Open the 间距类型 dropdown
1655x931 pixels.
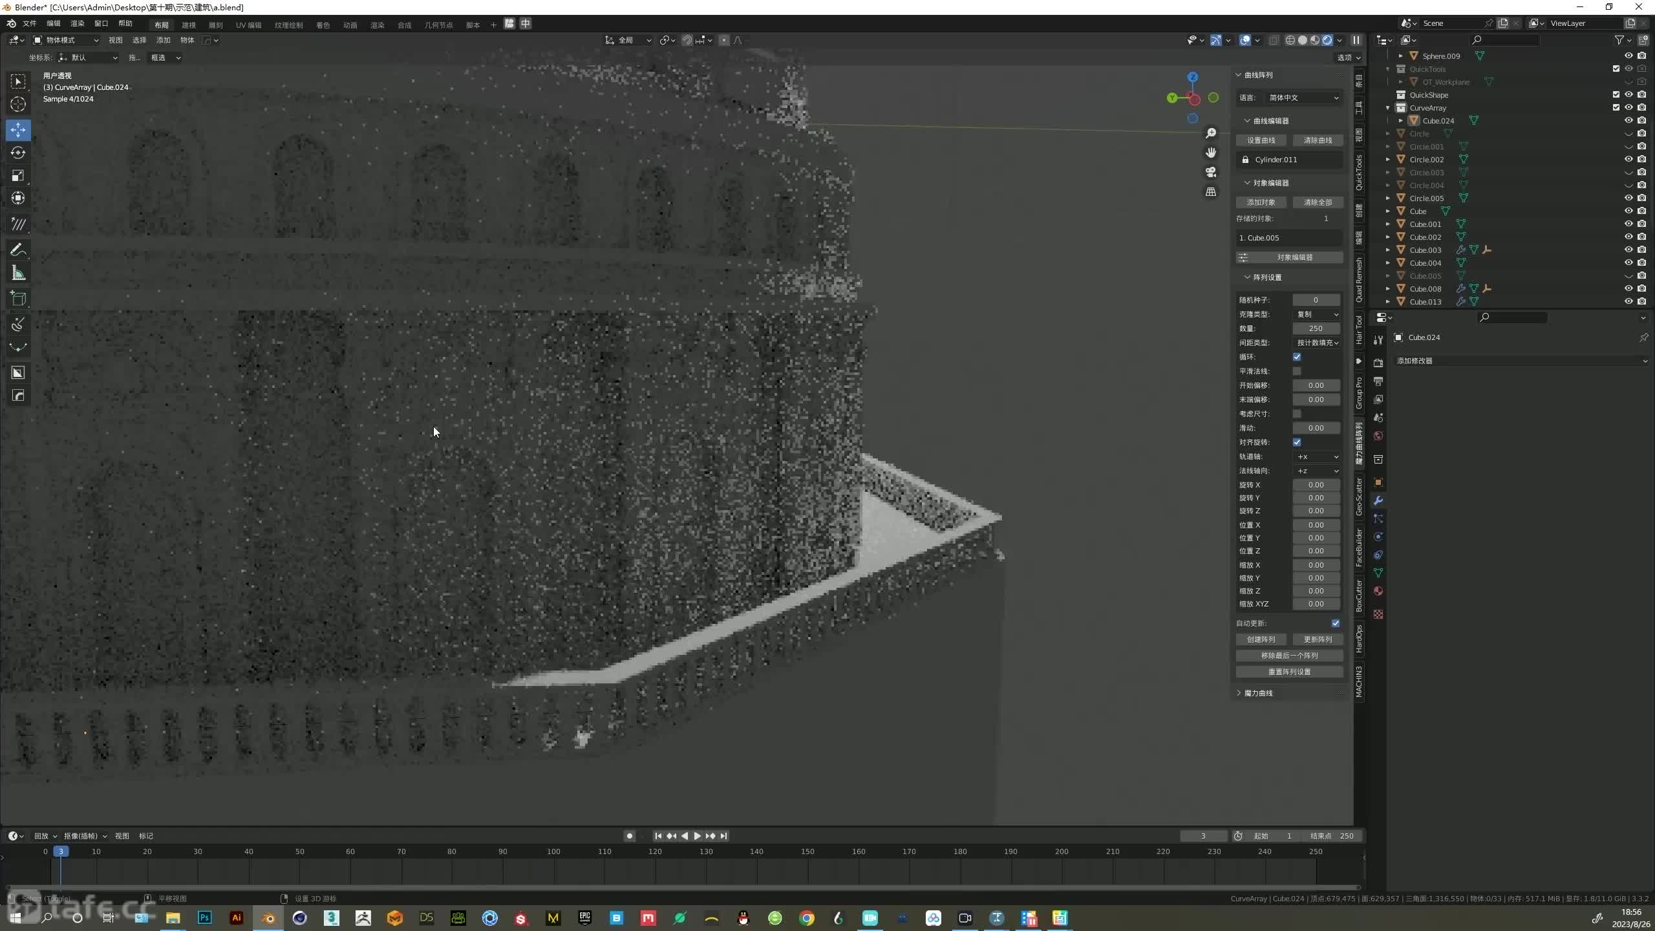point(1317,343)
